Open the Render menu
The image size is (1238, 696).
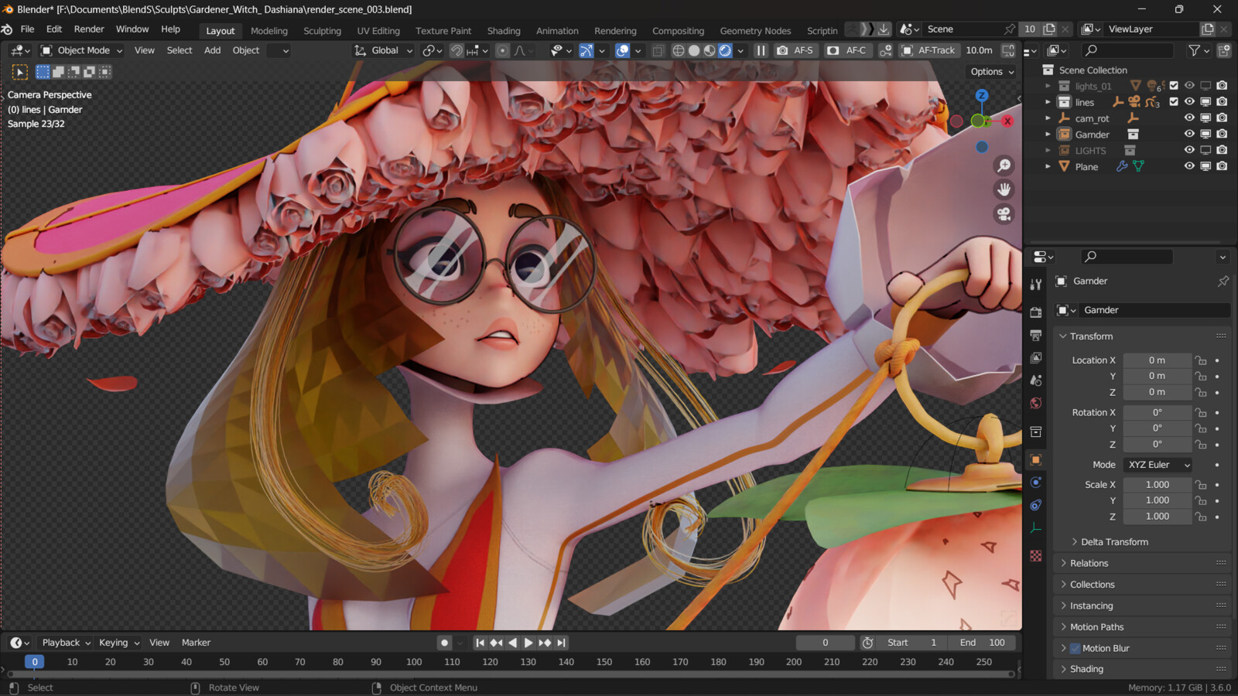click(89, 29)
